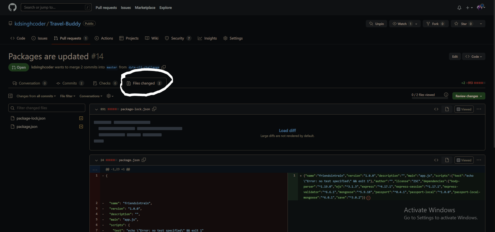
Task: Show rich diff for package.json
Action: [x=447, y=160]
